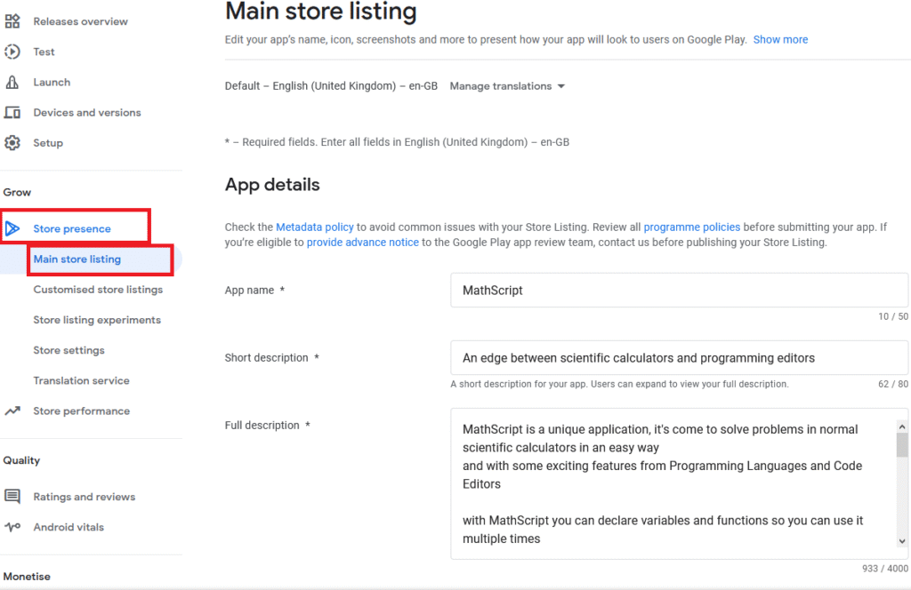
Task: Click the Ratings and reviews icon
Action: (x=12, y=497)
